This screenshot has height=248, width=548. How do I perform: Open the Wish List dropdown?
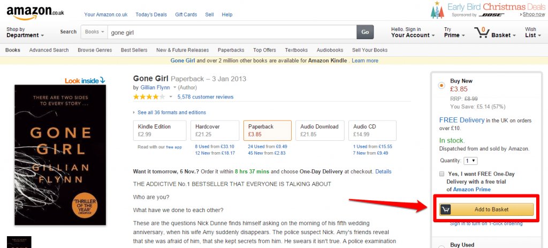(533, 32)
